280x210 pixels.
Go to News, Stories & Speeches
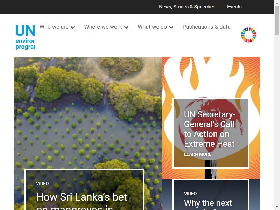point(187,7)
